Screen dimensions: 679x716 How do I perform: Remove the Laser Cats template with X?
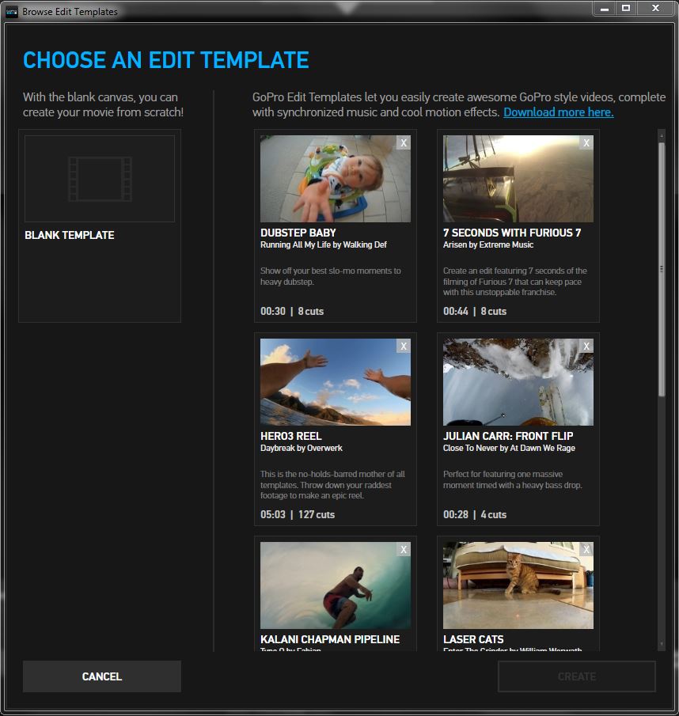(586, 549)
